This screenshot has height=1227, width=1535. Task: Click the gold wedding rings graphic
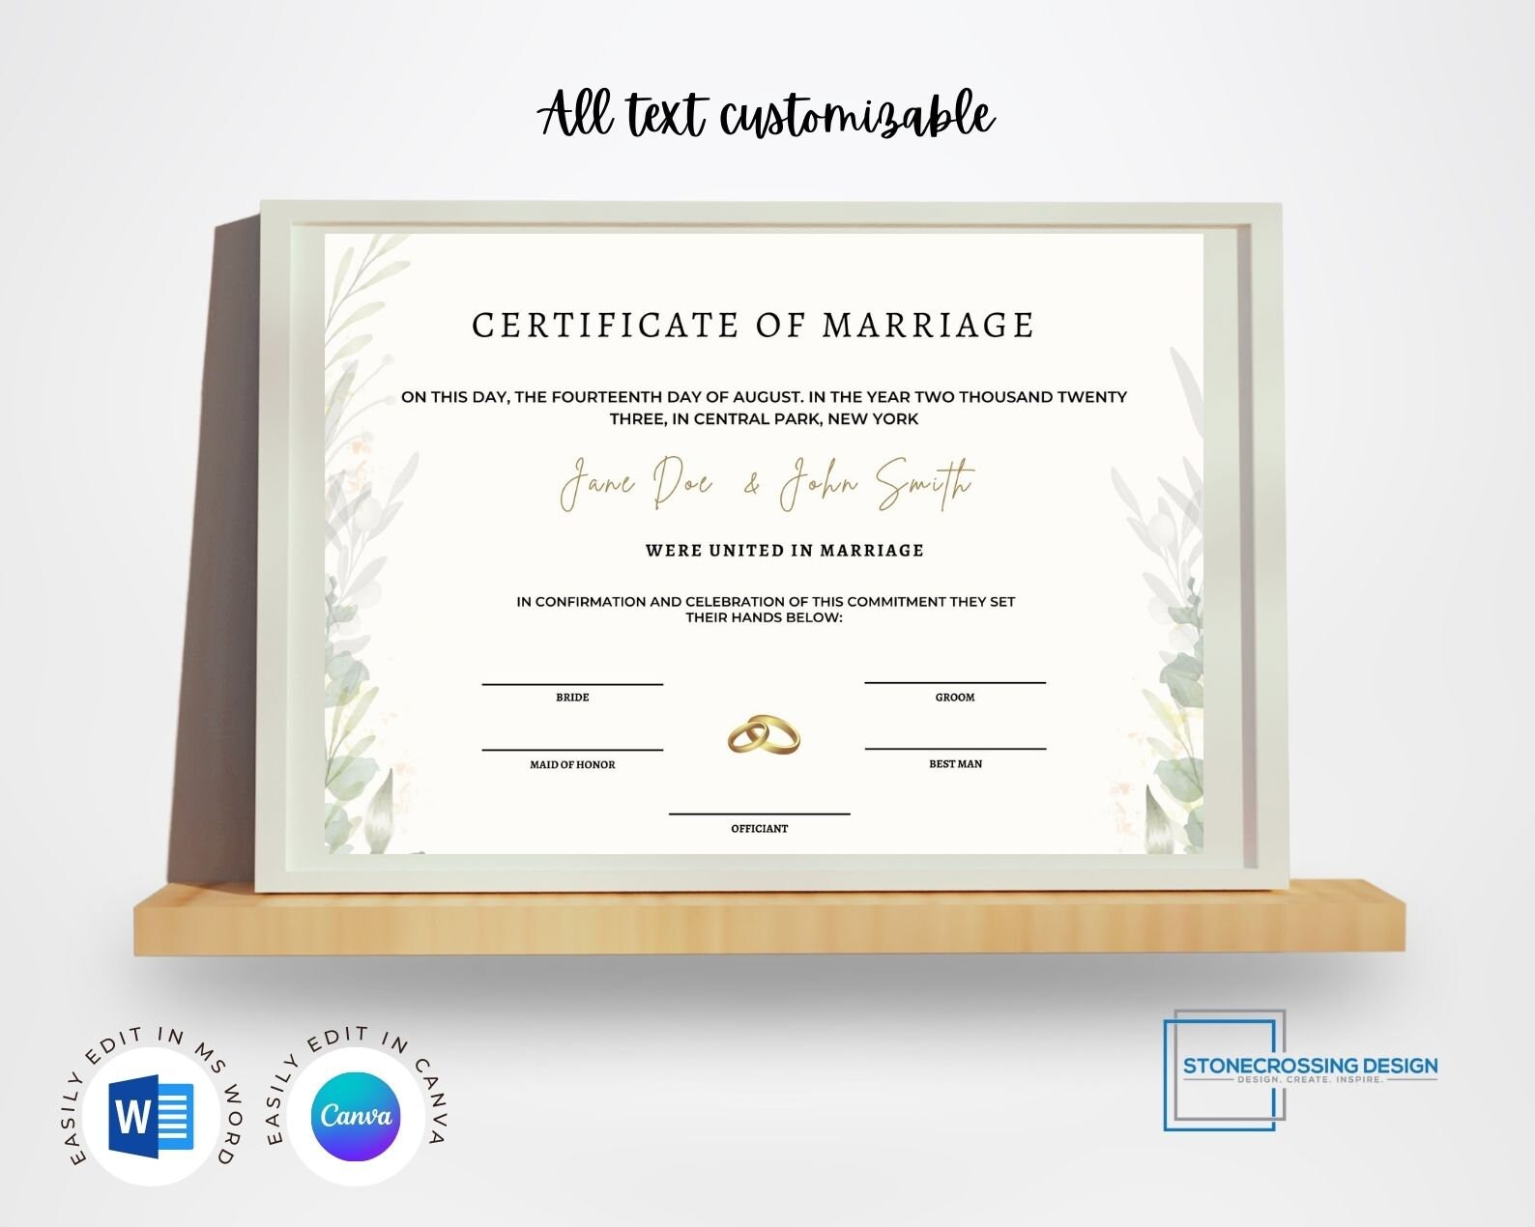[x=764, y=735]
